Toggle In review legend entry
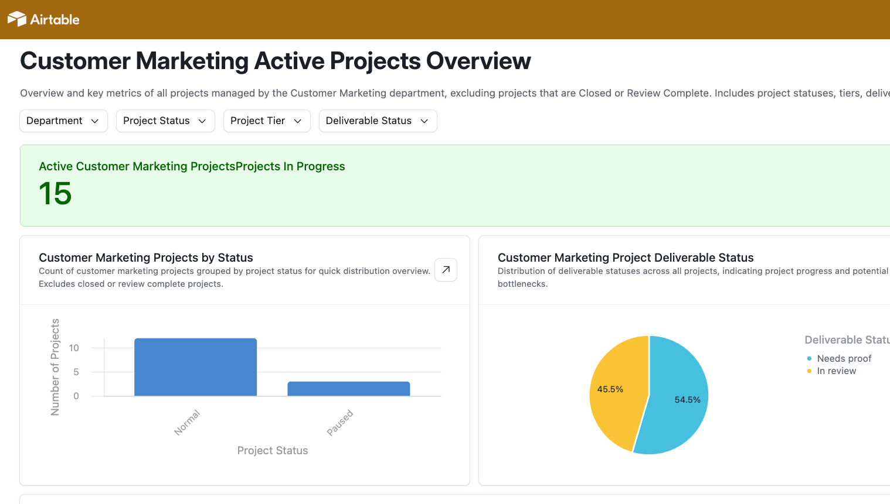Image resolution: width=890 pixels, height=504 pixels. pos(831,371)
